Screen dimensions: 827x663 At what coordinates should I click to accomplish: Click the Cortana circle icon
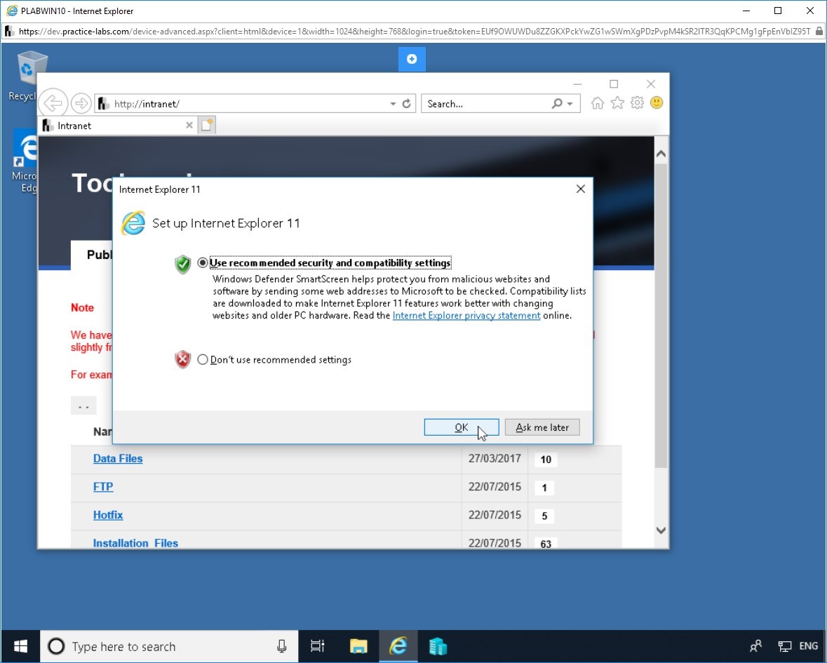[56, 646]
